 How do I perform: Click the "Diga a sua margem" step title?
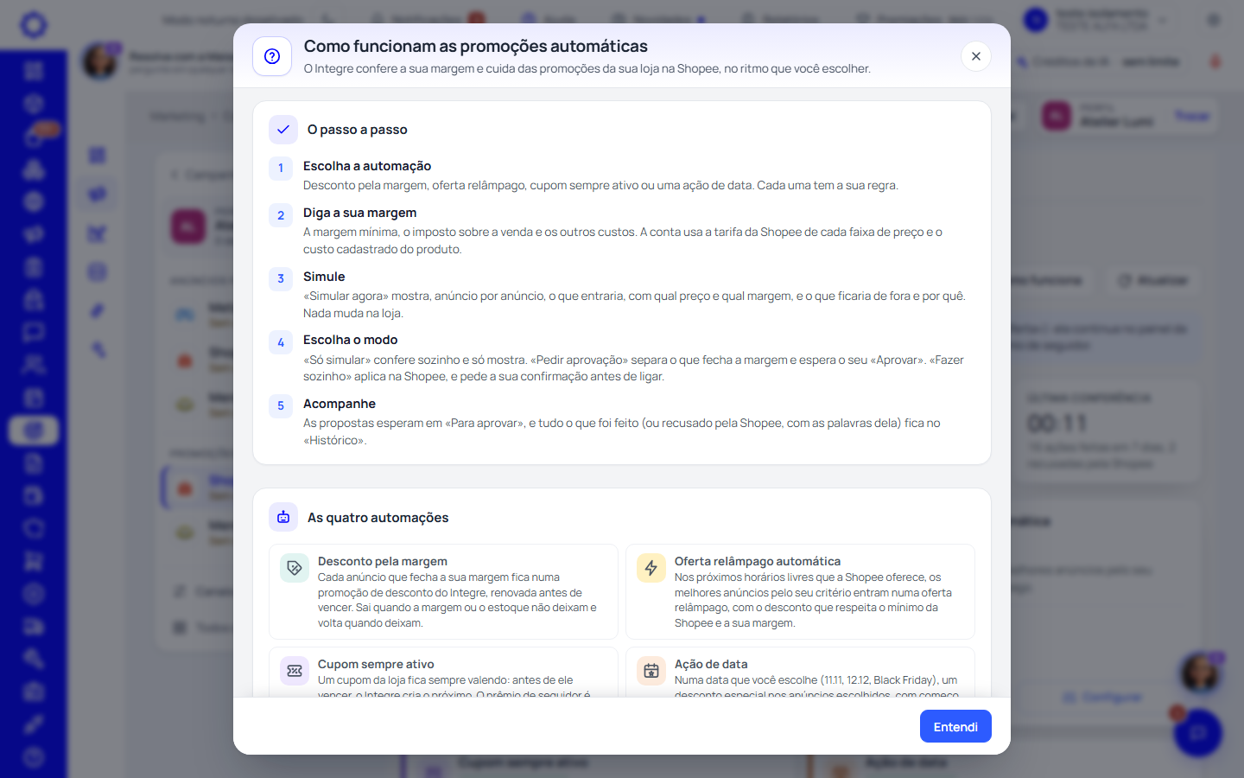coord(359,213)
